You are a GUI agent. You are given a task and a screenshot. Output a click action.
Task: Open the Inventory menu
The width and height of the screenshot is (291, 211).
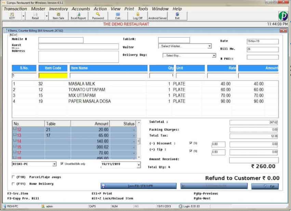tap(58, 9)
